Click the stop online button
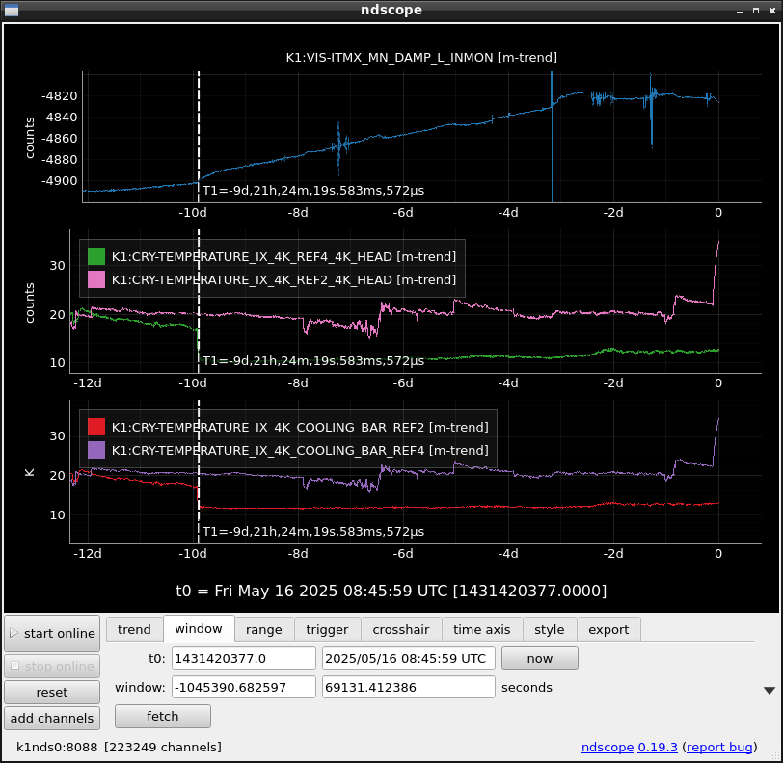The width and height of the screenshot is (783, 763). (52, 667)
